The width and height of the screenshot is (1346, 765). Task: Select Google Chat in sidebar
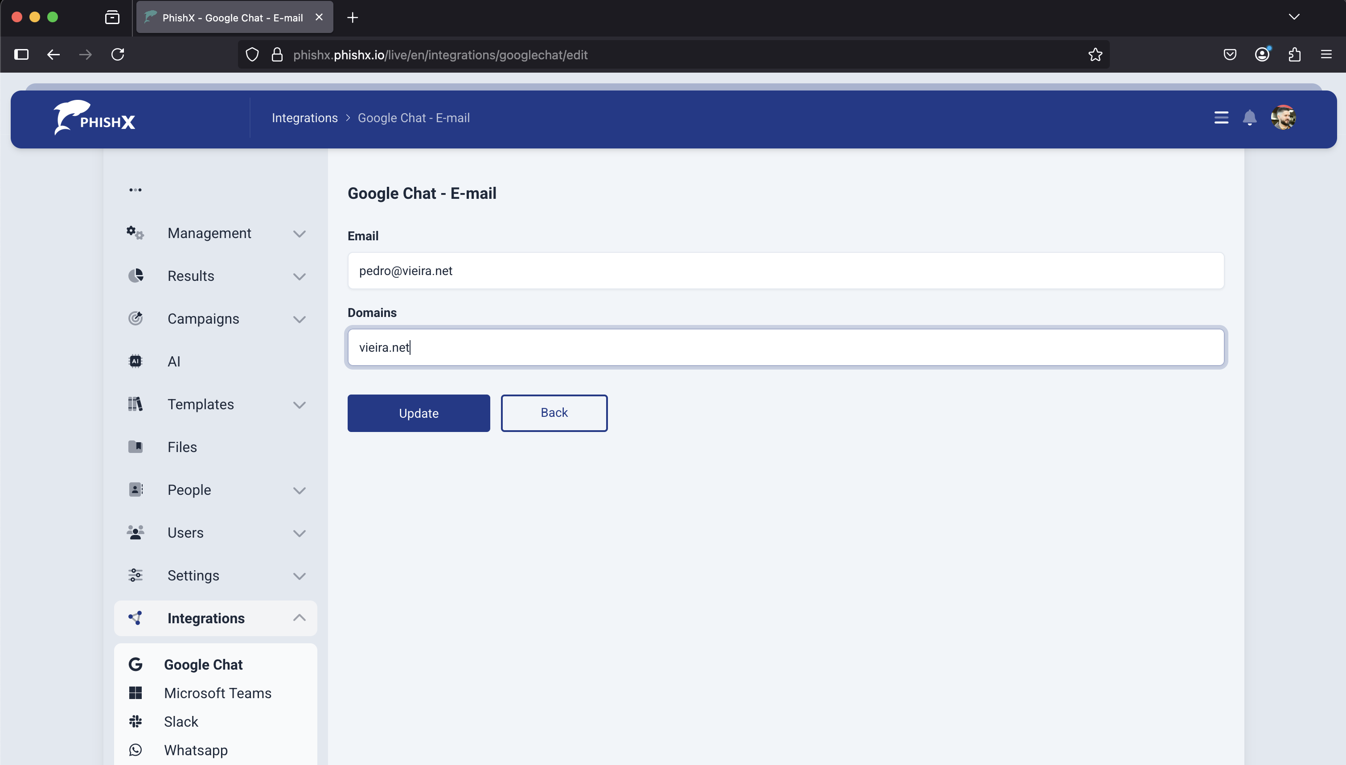tap(203, 665)
